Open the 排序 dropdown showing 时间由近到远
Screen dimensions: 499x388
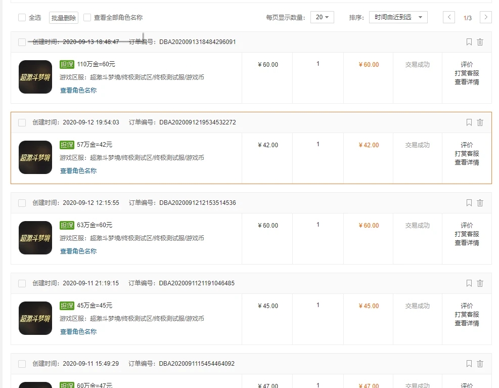[x=397, y=17]
